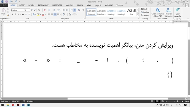
Task: Undo last action in Quick Access toolbar
Action: point(11,1)
